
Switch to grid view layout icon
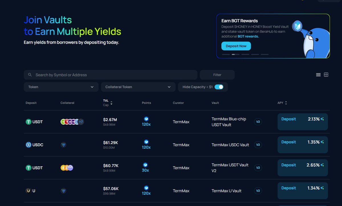[326, 75]
